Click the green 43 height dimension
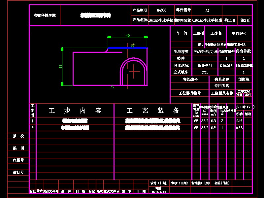Screen dimensions: 264x198 pyautogui.click(x=60, y=67)
